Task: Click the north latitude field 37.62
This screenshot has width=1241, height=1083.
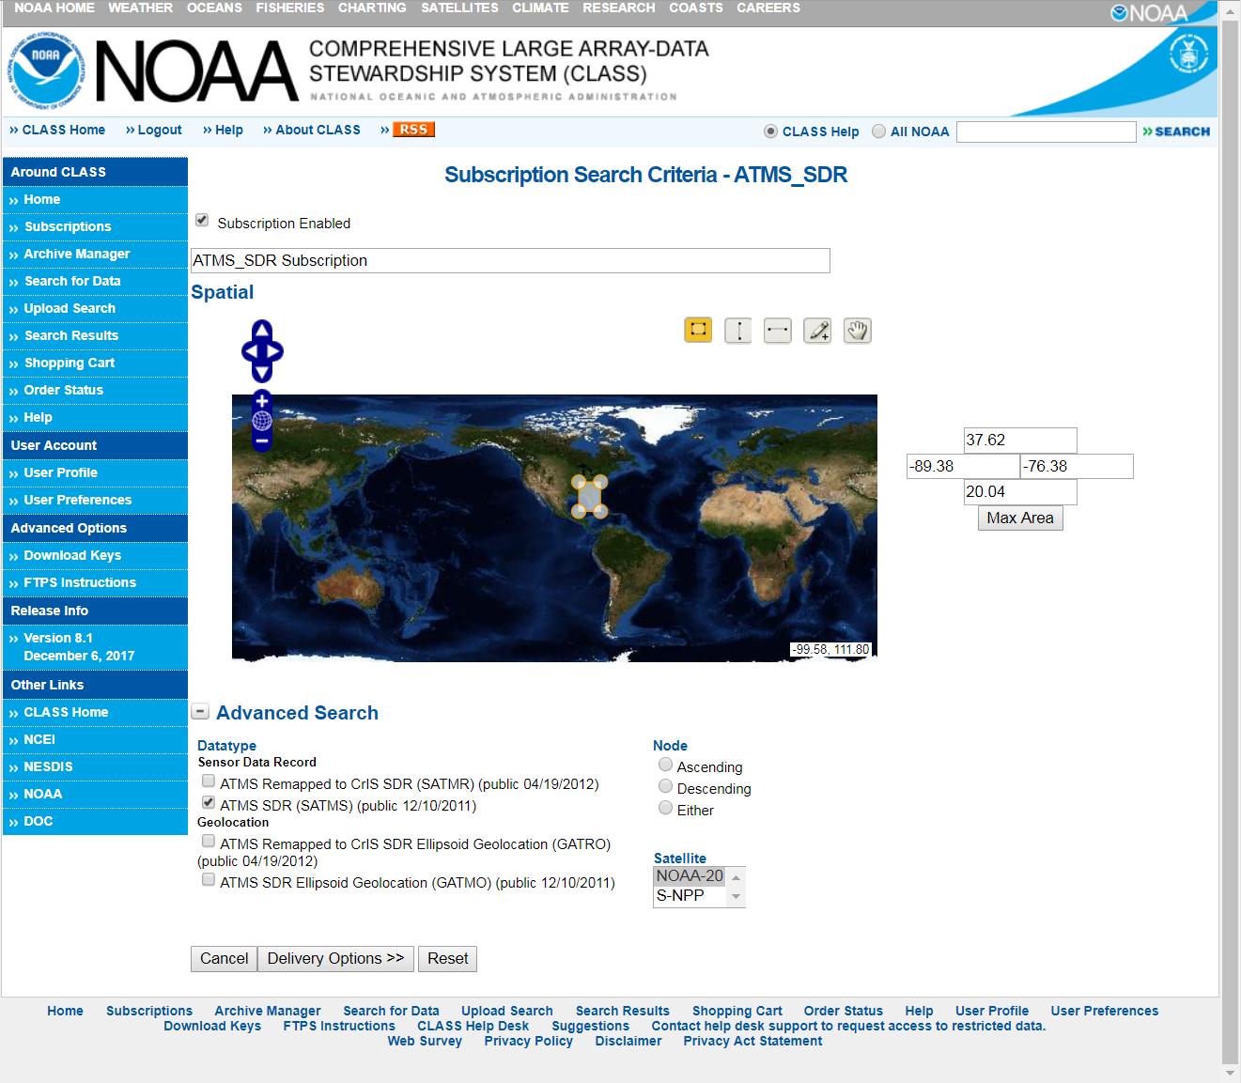Action: (1020, 441)
